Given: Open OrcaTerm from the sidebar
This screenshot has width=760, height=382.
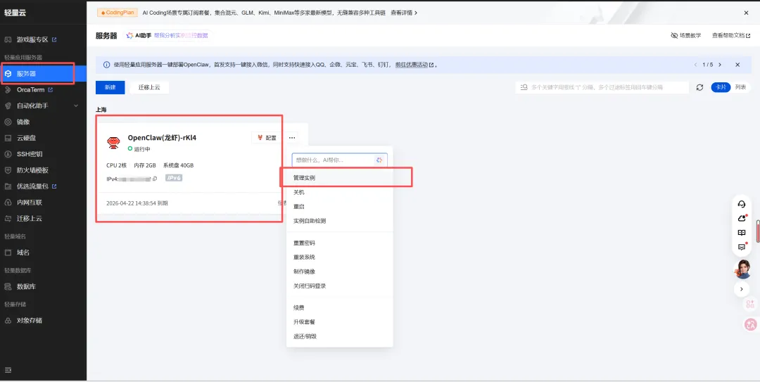Looking at the screenshot, I should 30,89.
